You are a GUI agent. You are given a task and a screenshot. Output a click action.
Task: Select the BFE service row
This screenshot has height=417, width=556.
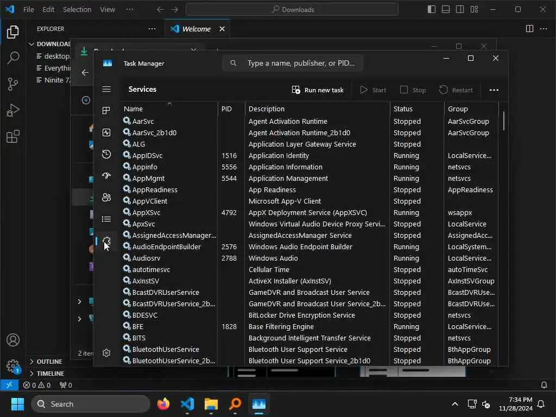[309, 326]
